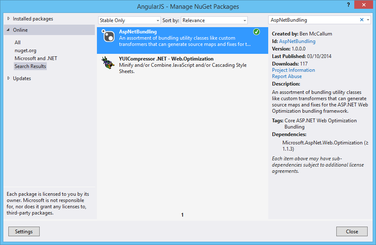Click the Minify and/or Combine JavaScript description
Viewport: 376px width, 245px height.
point(183,68)
